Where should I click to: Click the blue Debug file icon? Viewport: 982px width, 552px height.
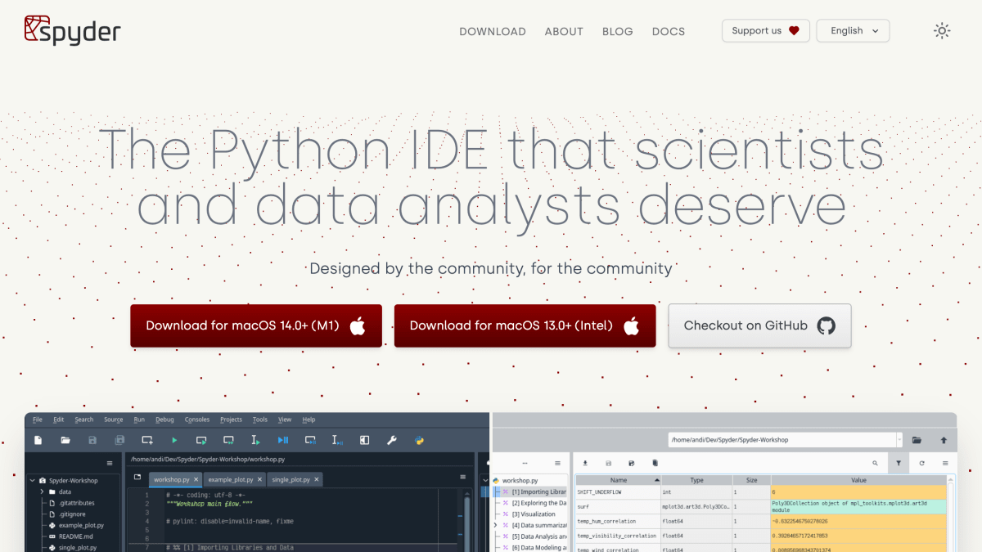[283, 440]
